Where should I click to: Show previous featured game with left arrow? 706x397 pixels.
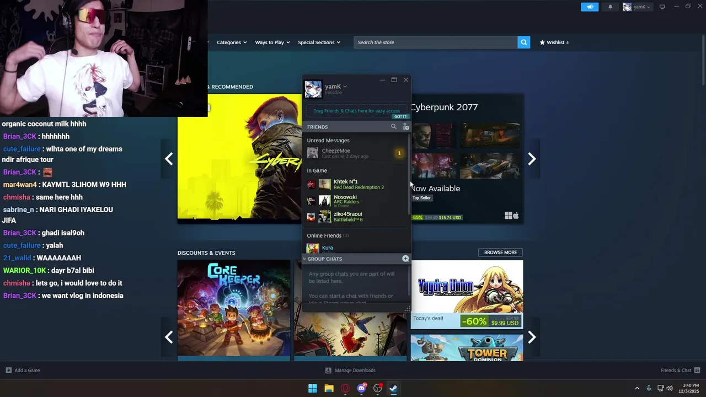pyautogui.click(x=169, y=159)
